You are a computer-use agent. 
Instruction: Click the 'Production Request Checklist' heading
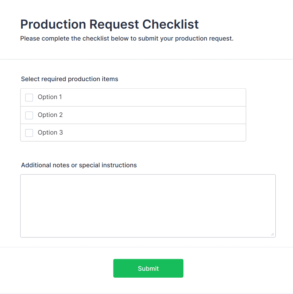pyautogui.click(x=109, y=24)
